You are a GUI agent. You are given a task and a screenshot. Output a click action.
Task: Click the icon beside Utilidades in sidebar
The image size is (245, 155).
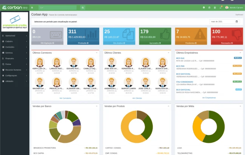3,81
